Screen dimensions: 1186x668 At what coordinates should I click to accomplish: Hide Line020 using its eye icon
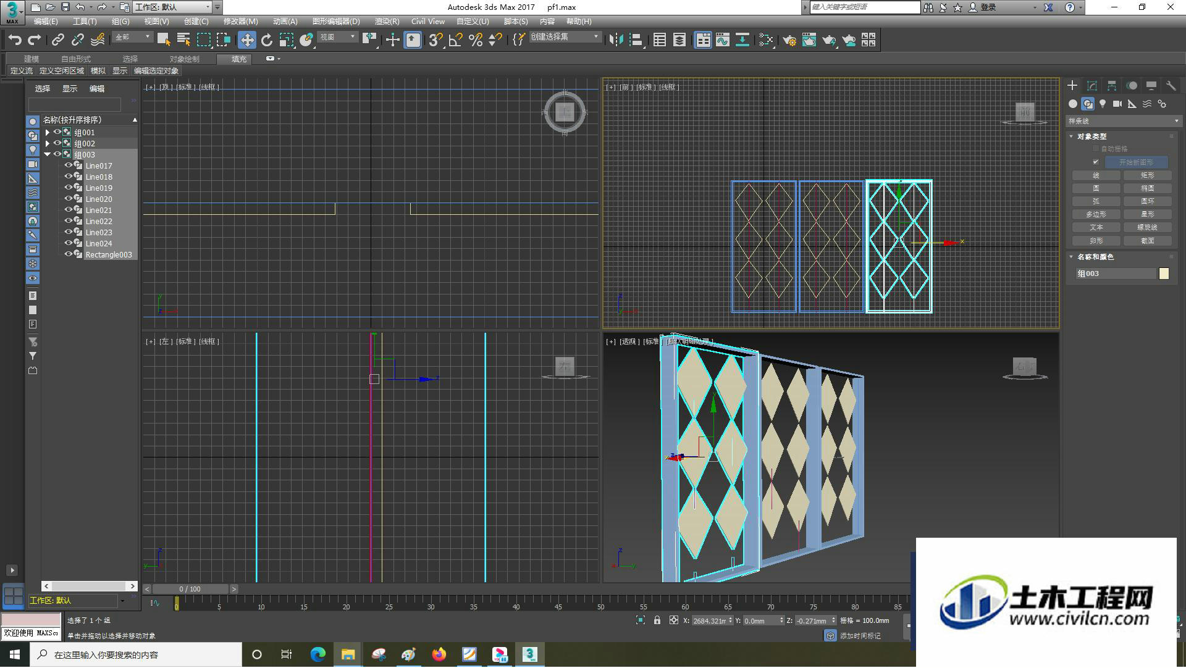69,199
